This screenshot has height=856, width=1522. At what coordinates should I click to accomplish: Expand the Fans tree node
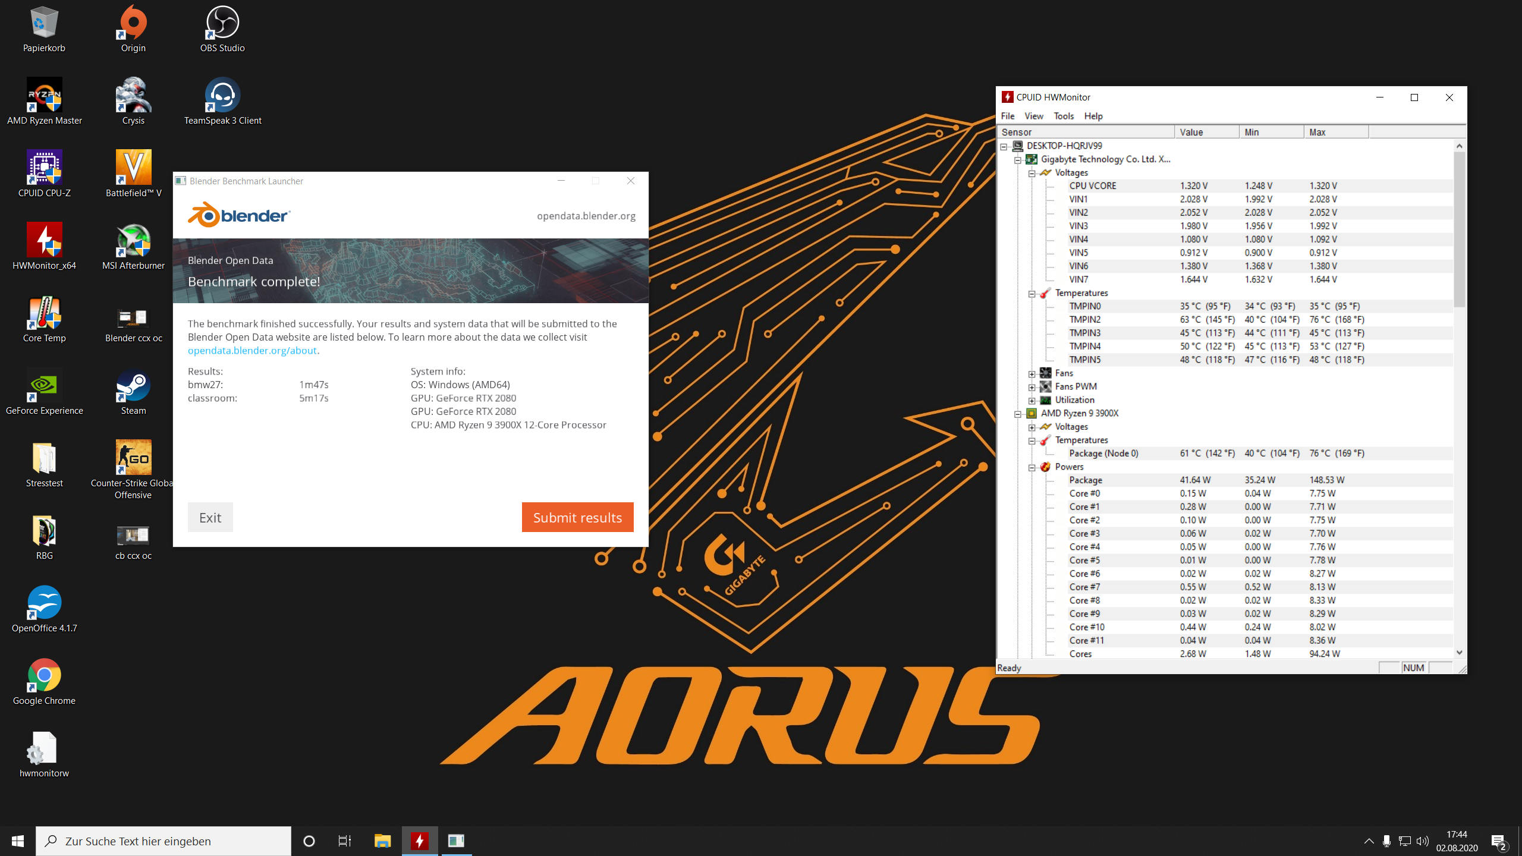1032,373
